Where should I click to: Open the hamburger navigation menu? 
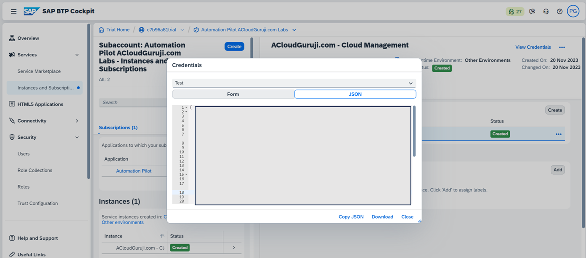pos(13,12)
